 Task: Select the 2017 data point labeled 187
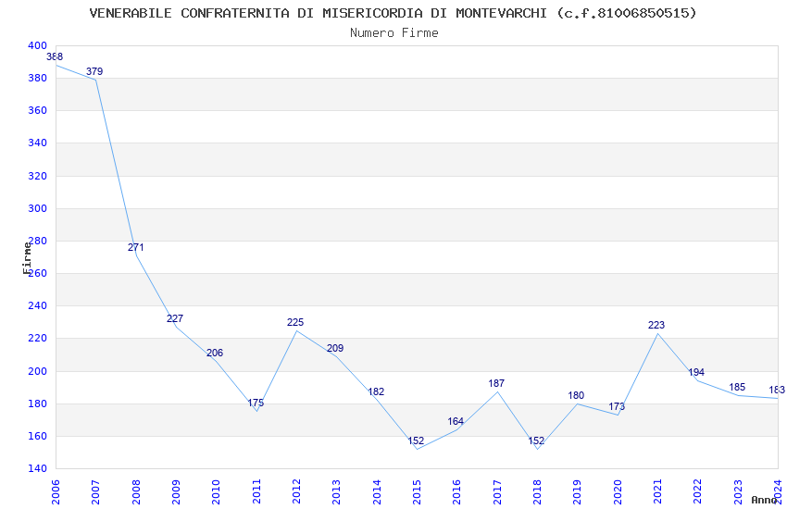pos(497,391)
